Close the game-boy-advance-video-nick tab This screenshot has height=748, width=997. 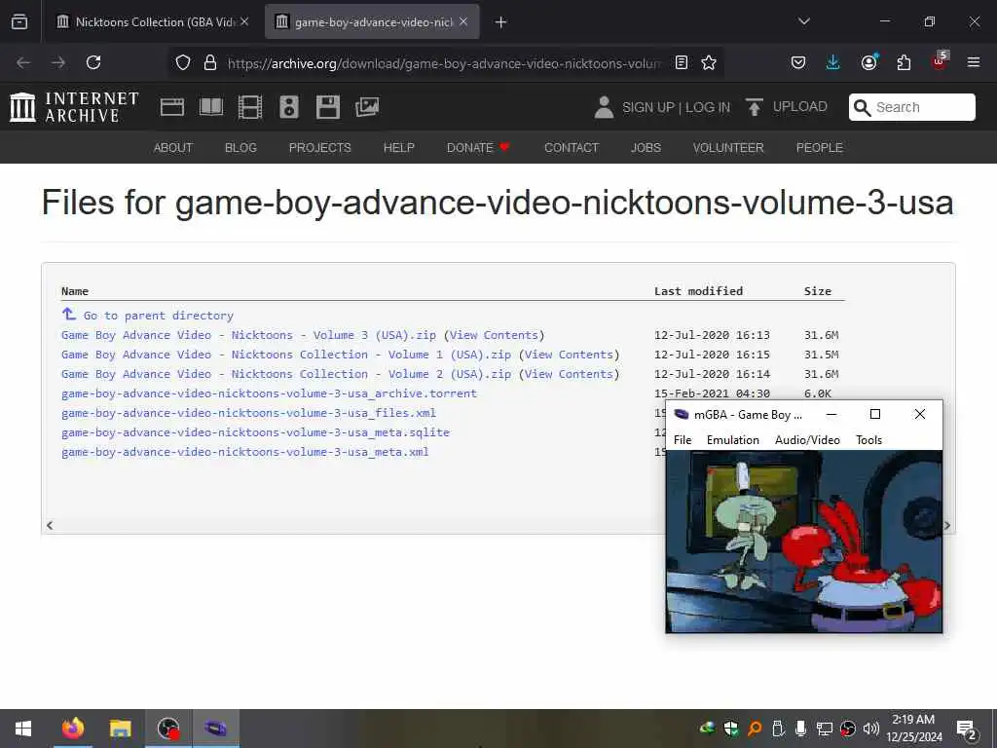(x=463, y=21)
